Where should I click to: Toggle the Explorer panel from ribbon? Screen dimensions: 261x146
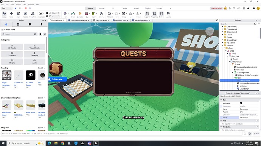147,15
